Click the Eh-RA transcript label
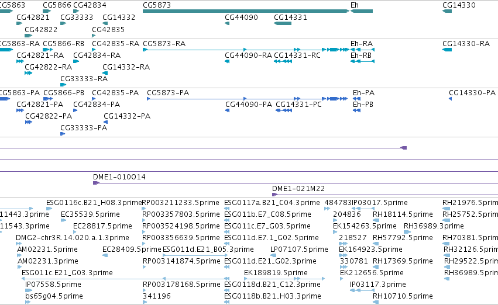498x305 pixels. pos(362,44)
